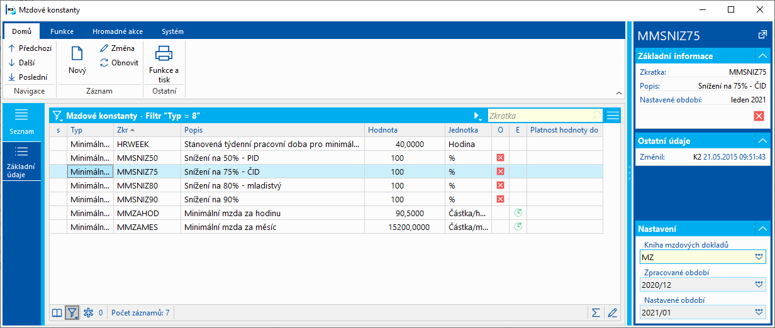Open Kniha mzdových dokladů dropdown
Screen dimensions: 775x328
tap(759, 257)
